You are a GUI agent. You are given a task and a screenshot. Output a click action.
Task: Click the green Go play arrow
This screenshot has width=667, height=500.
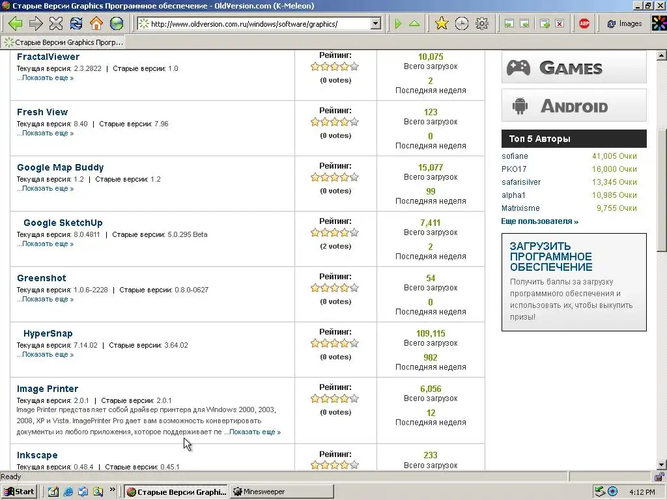coord(398,23)
